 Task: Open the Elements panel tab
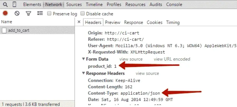pyautogui.click(x=32, y=4)
